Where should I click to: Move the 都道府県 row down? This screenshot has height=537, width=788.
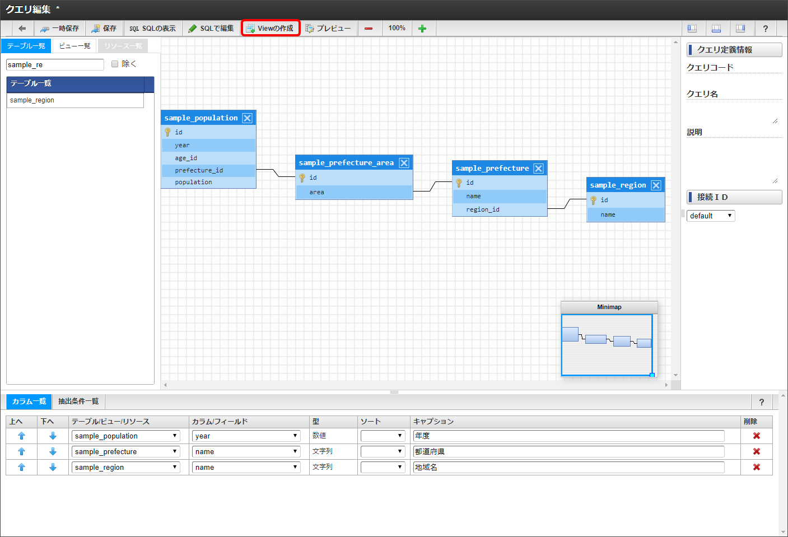(53, 451)
